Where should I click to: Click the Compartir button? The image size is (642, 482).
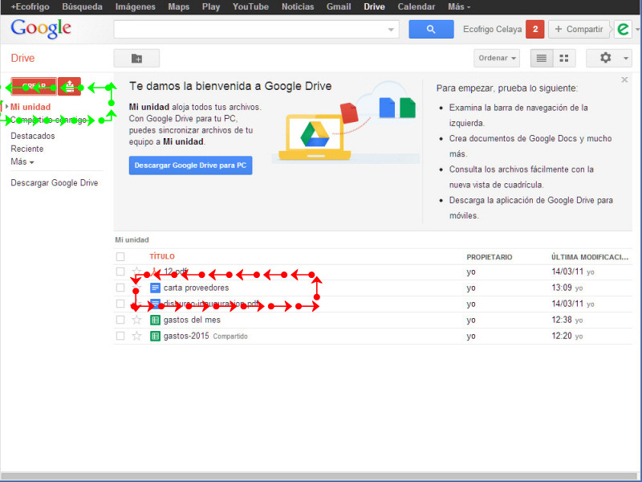pyautogui.click(x=579, y=29)
